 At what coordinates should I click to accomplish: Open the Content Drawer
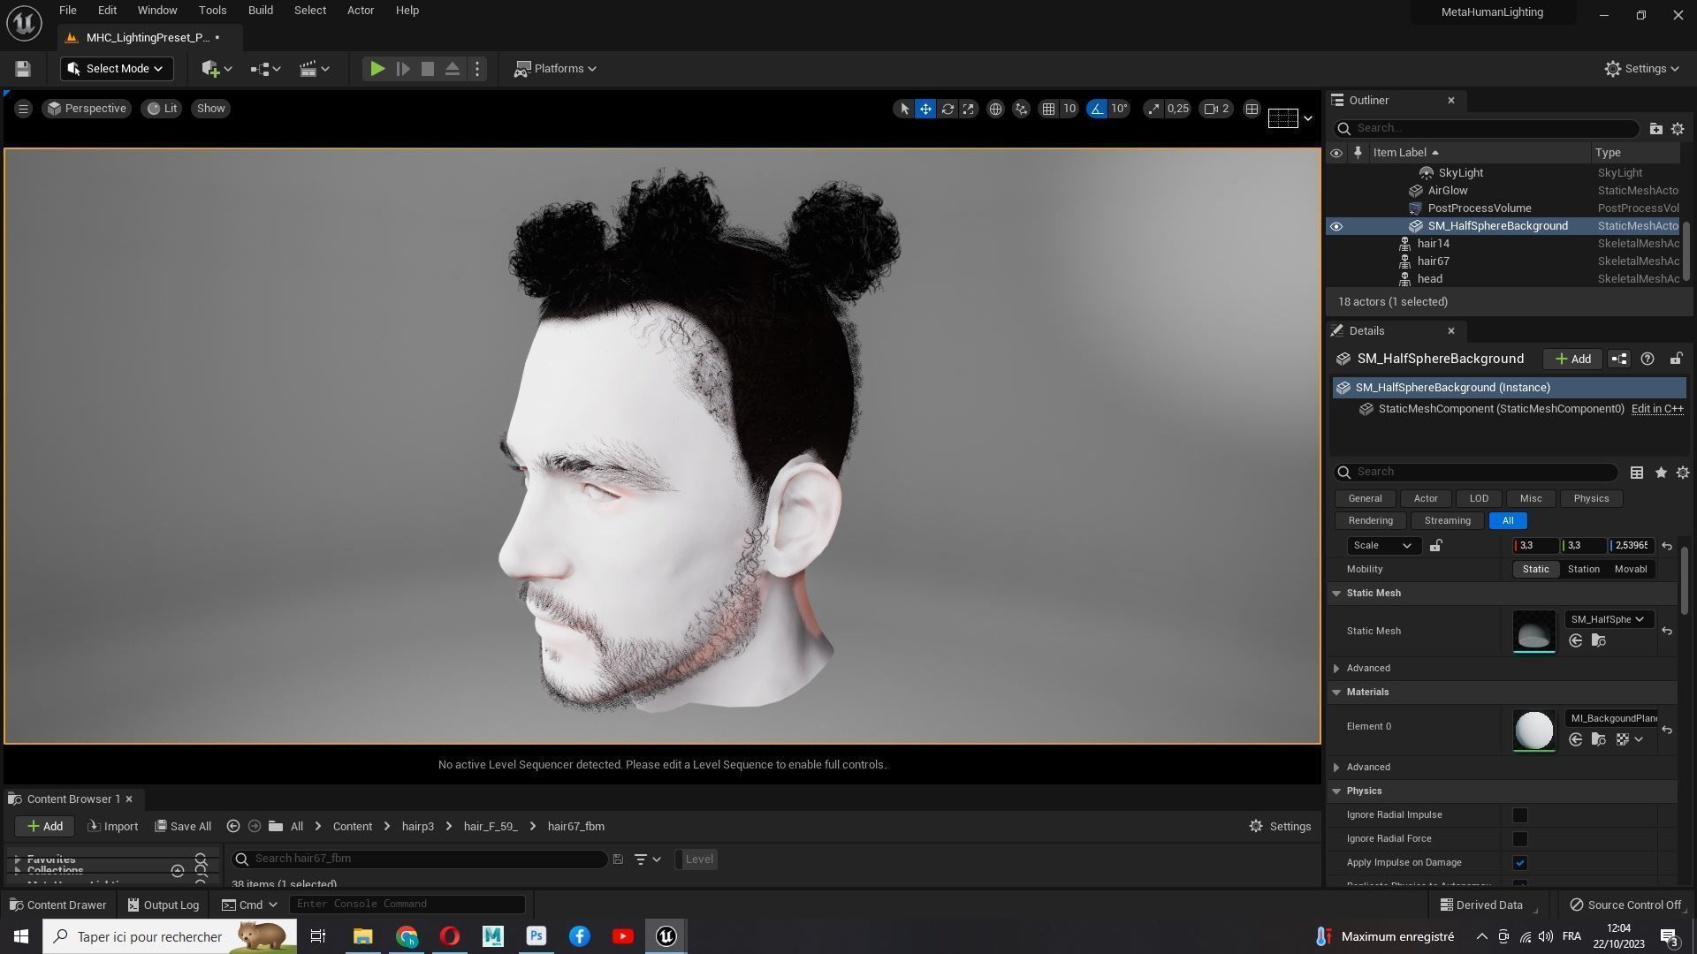tap(57, 905)
